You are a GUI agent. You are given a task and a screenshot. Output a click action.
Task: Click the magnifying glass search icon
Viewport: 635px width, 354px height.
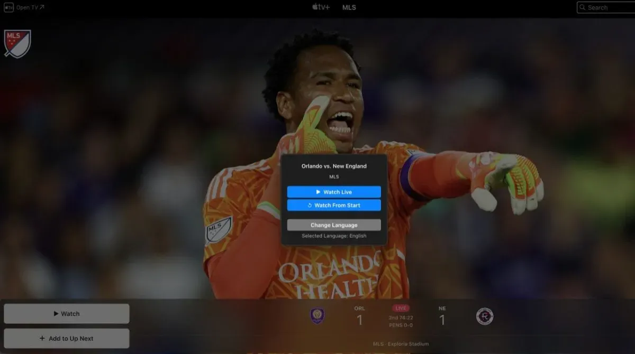[583, 7]
